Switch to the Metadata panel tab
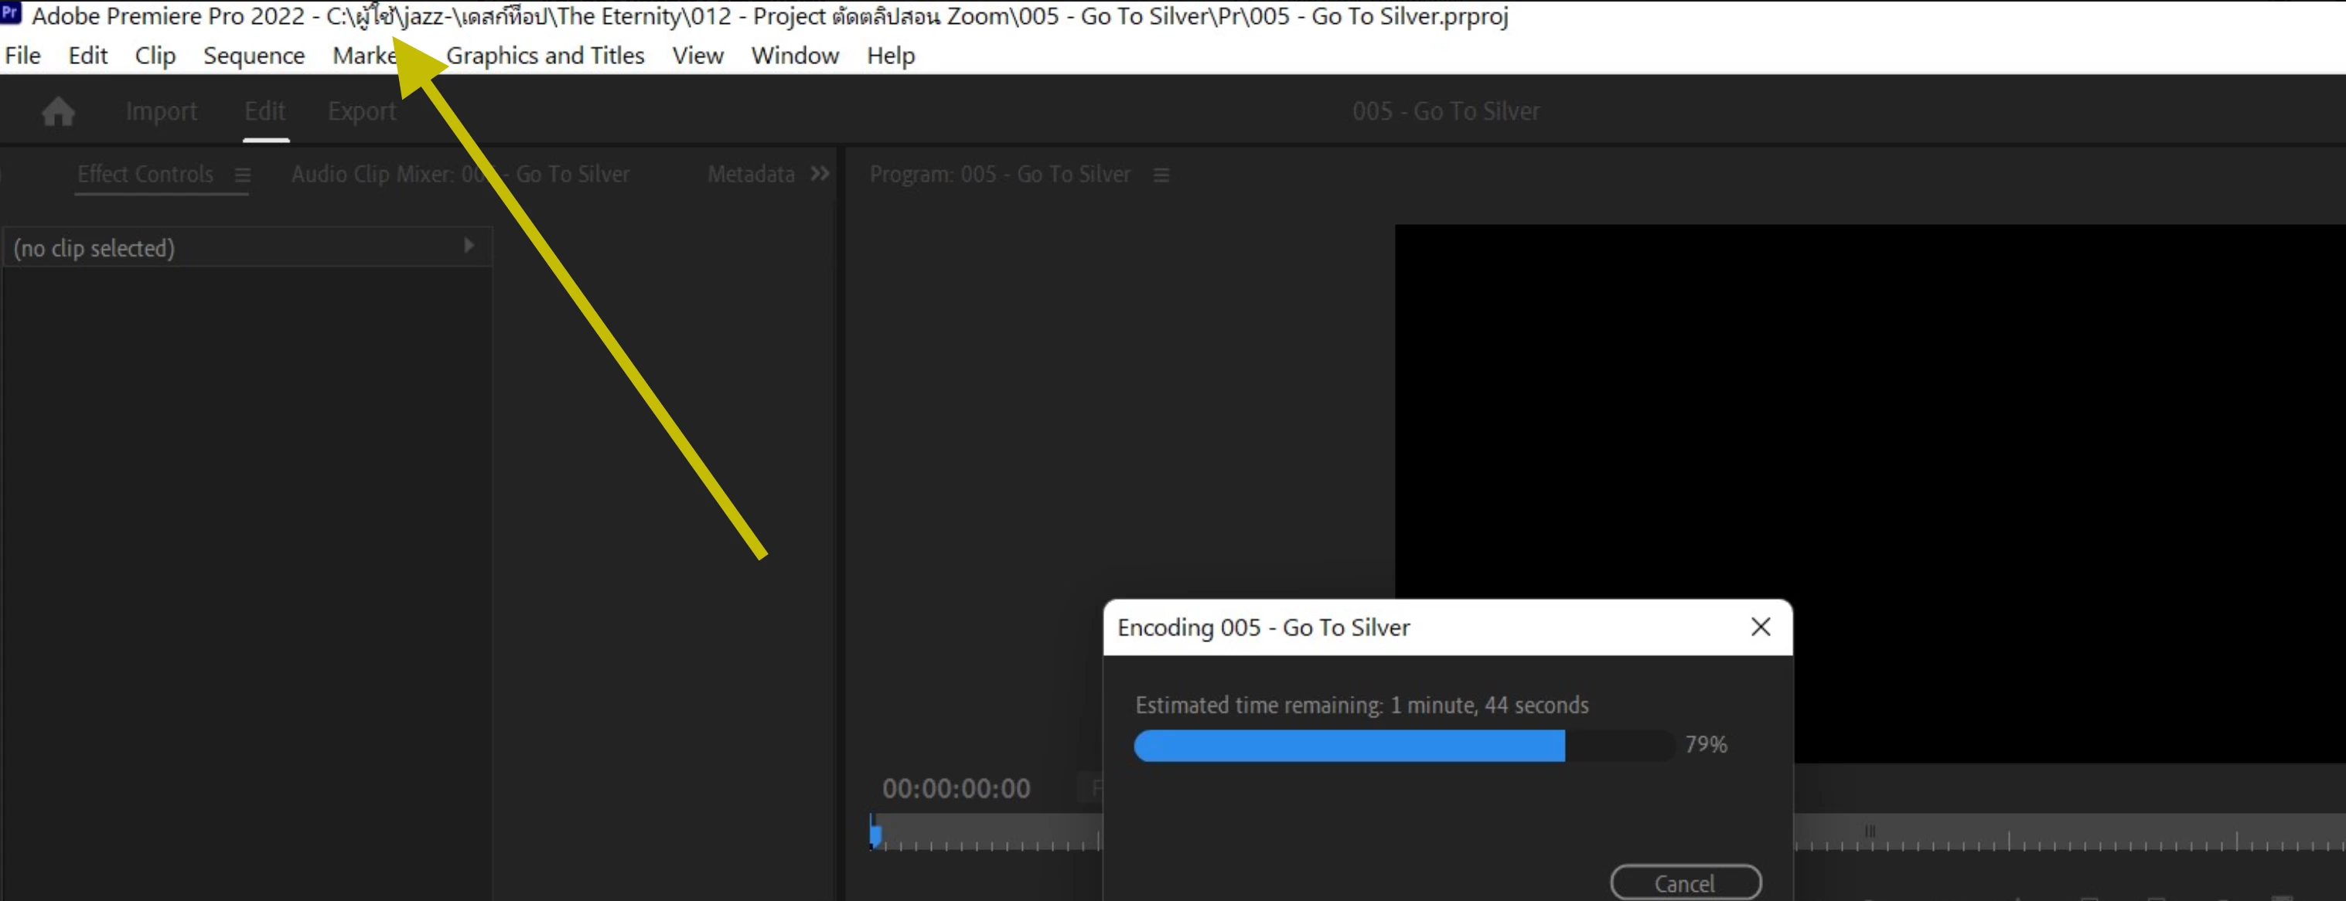Screen dimensions: 2346x901 [751, 174]
